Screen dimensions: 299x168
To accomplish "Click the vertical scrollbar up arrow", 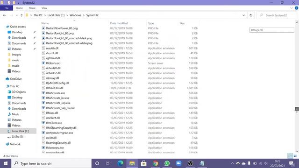I will point(297,22).
